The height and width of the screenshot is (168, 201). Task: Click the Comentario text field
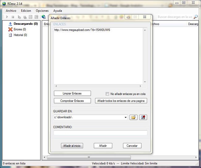[x=100, y=133]
